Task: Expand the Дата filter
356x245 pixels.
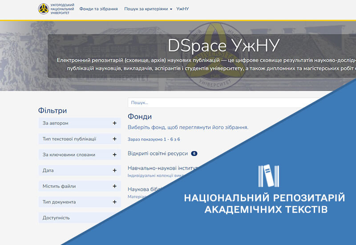Action: pos(80,170)
